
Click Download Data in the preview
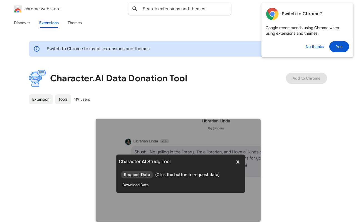[x=135, y=185]
